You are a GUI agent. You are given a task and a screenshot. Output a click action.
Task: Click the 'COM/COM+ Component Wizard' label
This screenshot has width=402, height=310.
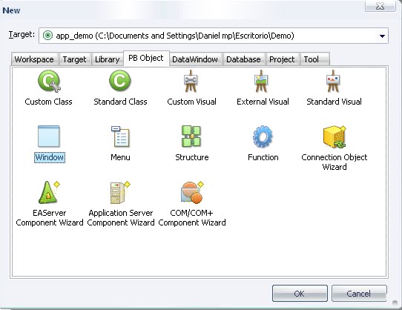pos(192,218)
